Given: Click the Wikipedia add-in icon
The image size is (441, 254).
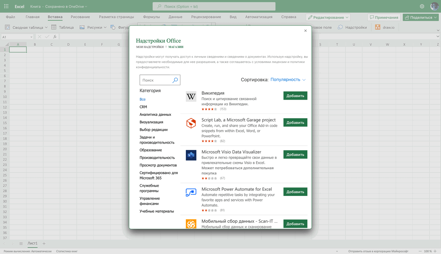Looking at the screenshot, I should click(x=191, y=96).
